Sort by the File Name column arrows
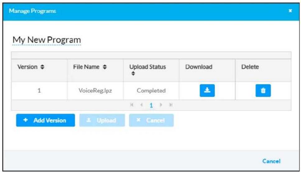Viewport: 301px width, 172px height. point(104,67)
